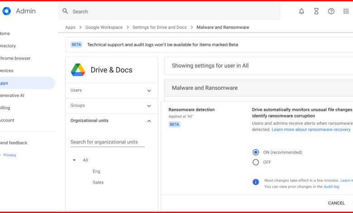Screen dimensions: 353x213
Task: Click the Admin title text
Action: point(26,11)
